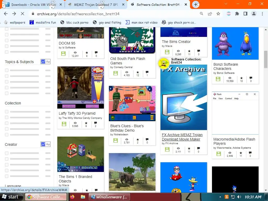Click the views eye under Bonzi Software Characters

[230, 78]
